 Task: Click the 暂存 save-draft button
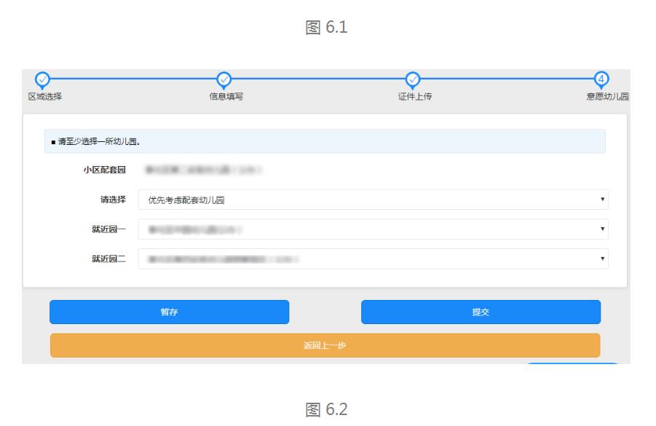tap(168, 312)
